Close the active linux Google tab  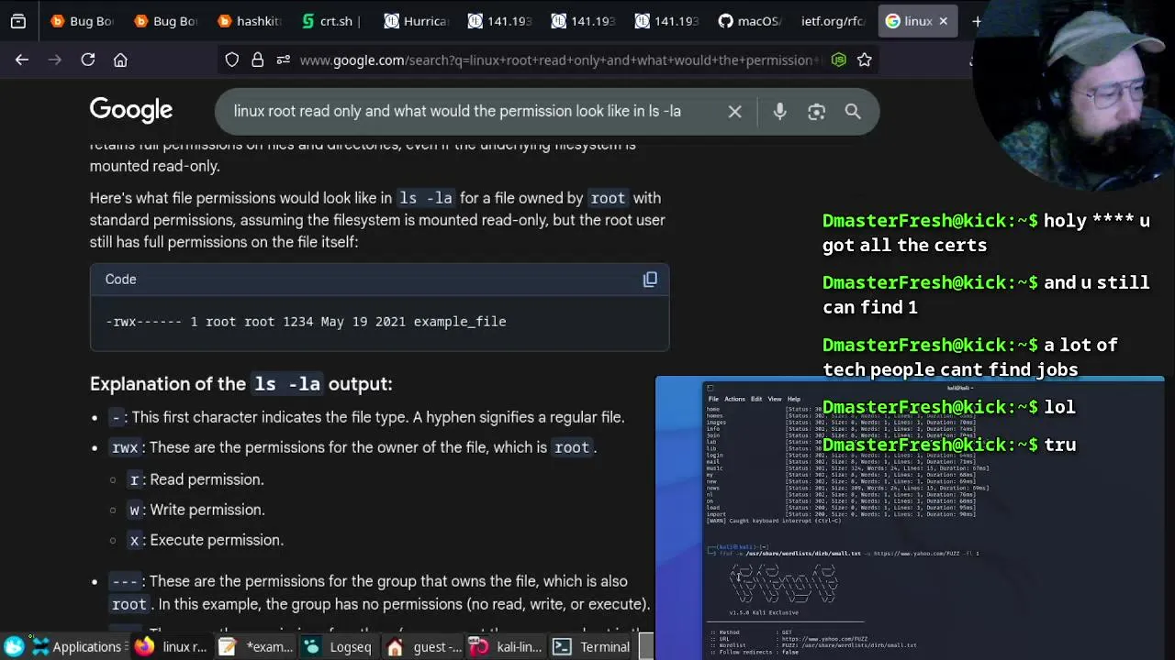(943, 21)
